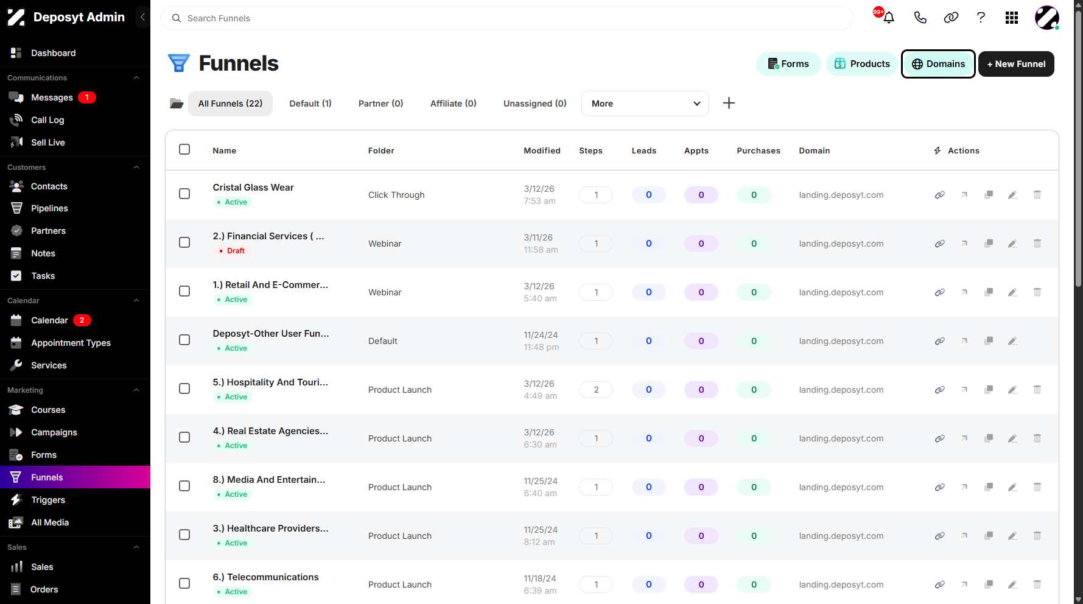Image resolution: width=1083 pixels, height=604 pixels.
Task: Collapse the Calendar sidebar section
Action: [136, 301]
